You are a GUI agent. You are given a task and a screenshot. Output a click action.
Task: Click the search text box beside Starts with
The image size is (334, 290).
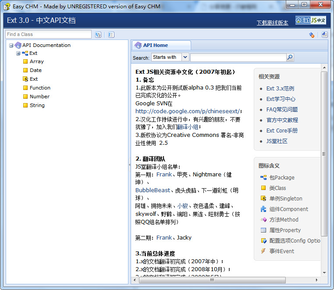238,57
